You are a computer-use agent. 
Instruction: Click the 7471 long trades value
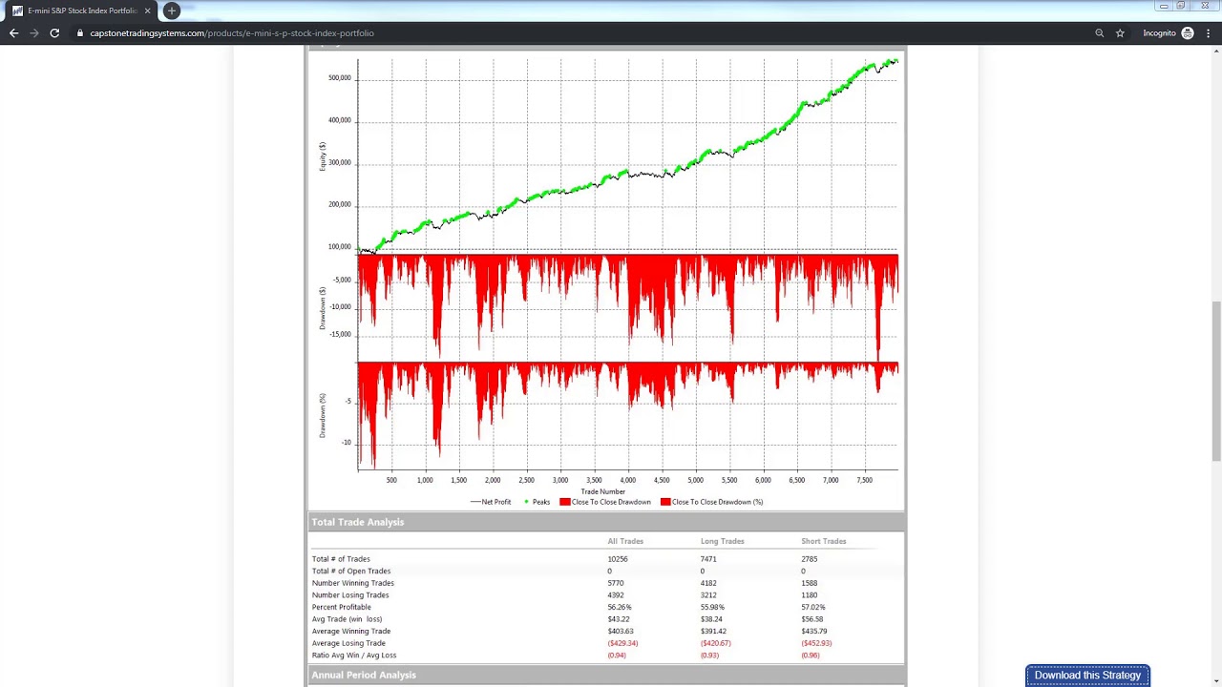(x=708, y=559)
